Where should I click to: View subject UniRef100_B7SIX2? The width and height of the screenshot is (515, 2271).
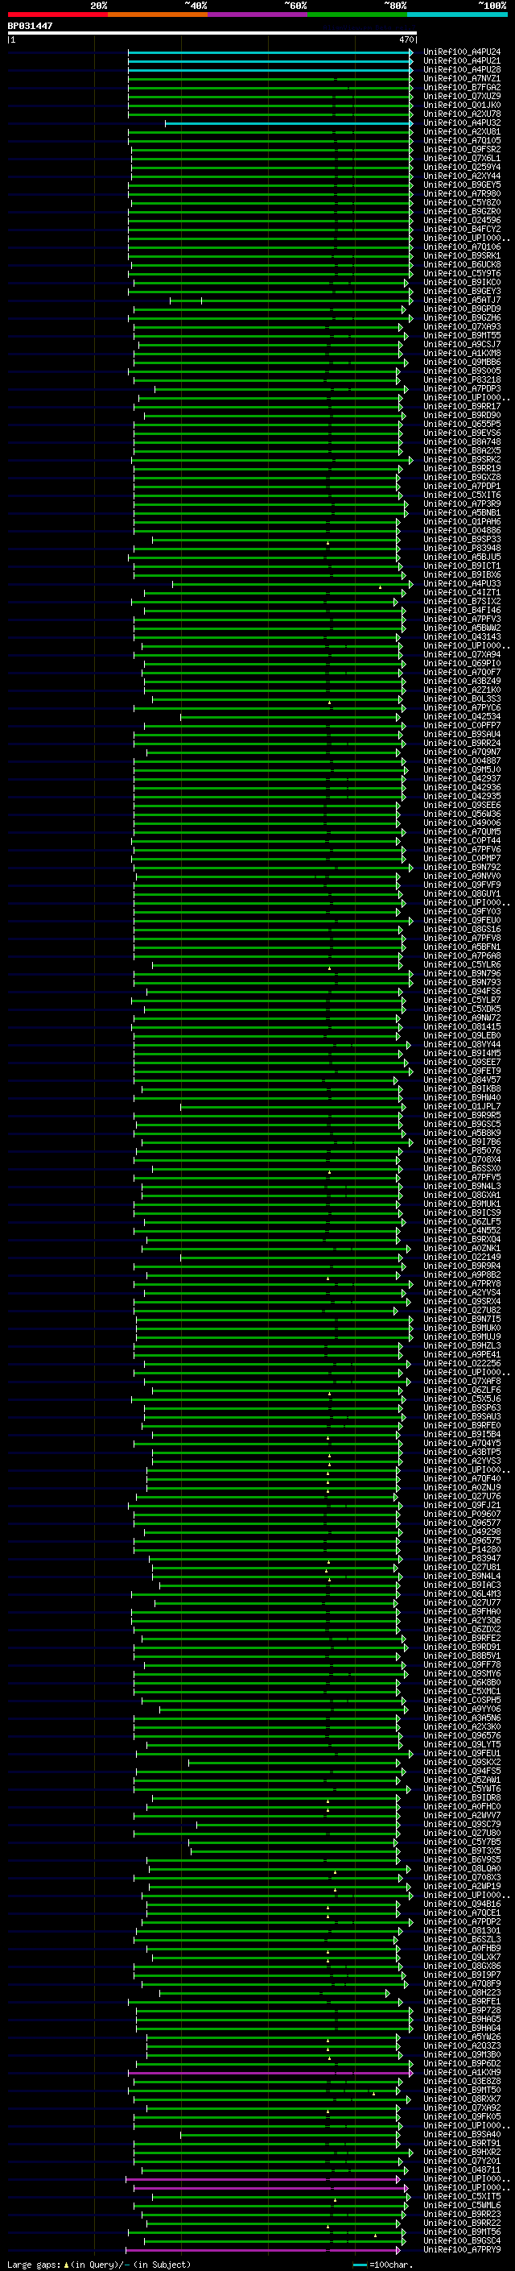[461, 601]
